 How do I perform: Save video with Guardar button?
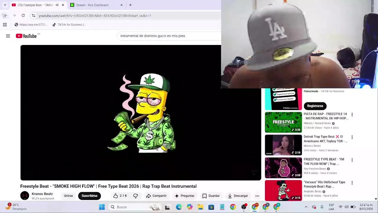click(211, 196)
